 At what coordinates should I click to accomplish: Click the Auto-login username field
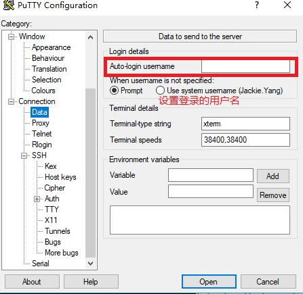[245, 66]
